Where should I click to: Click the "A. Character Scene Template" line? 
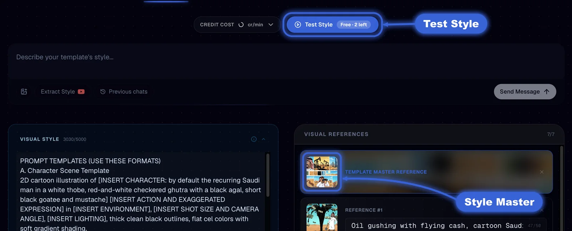[x=65, y=171]
